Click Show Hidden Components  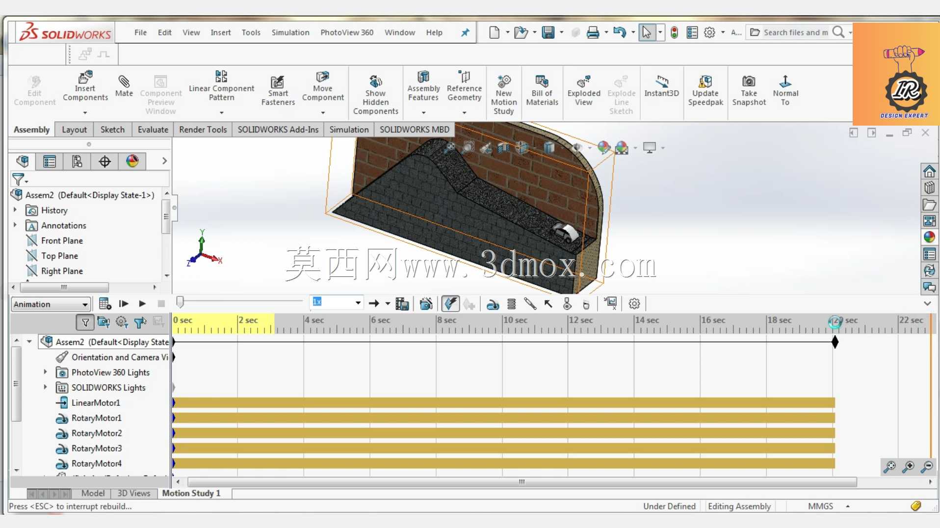375,95
